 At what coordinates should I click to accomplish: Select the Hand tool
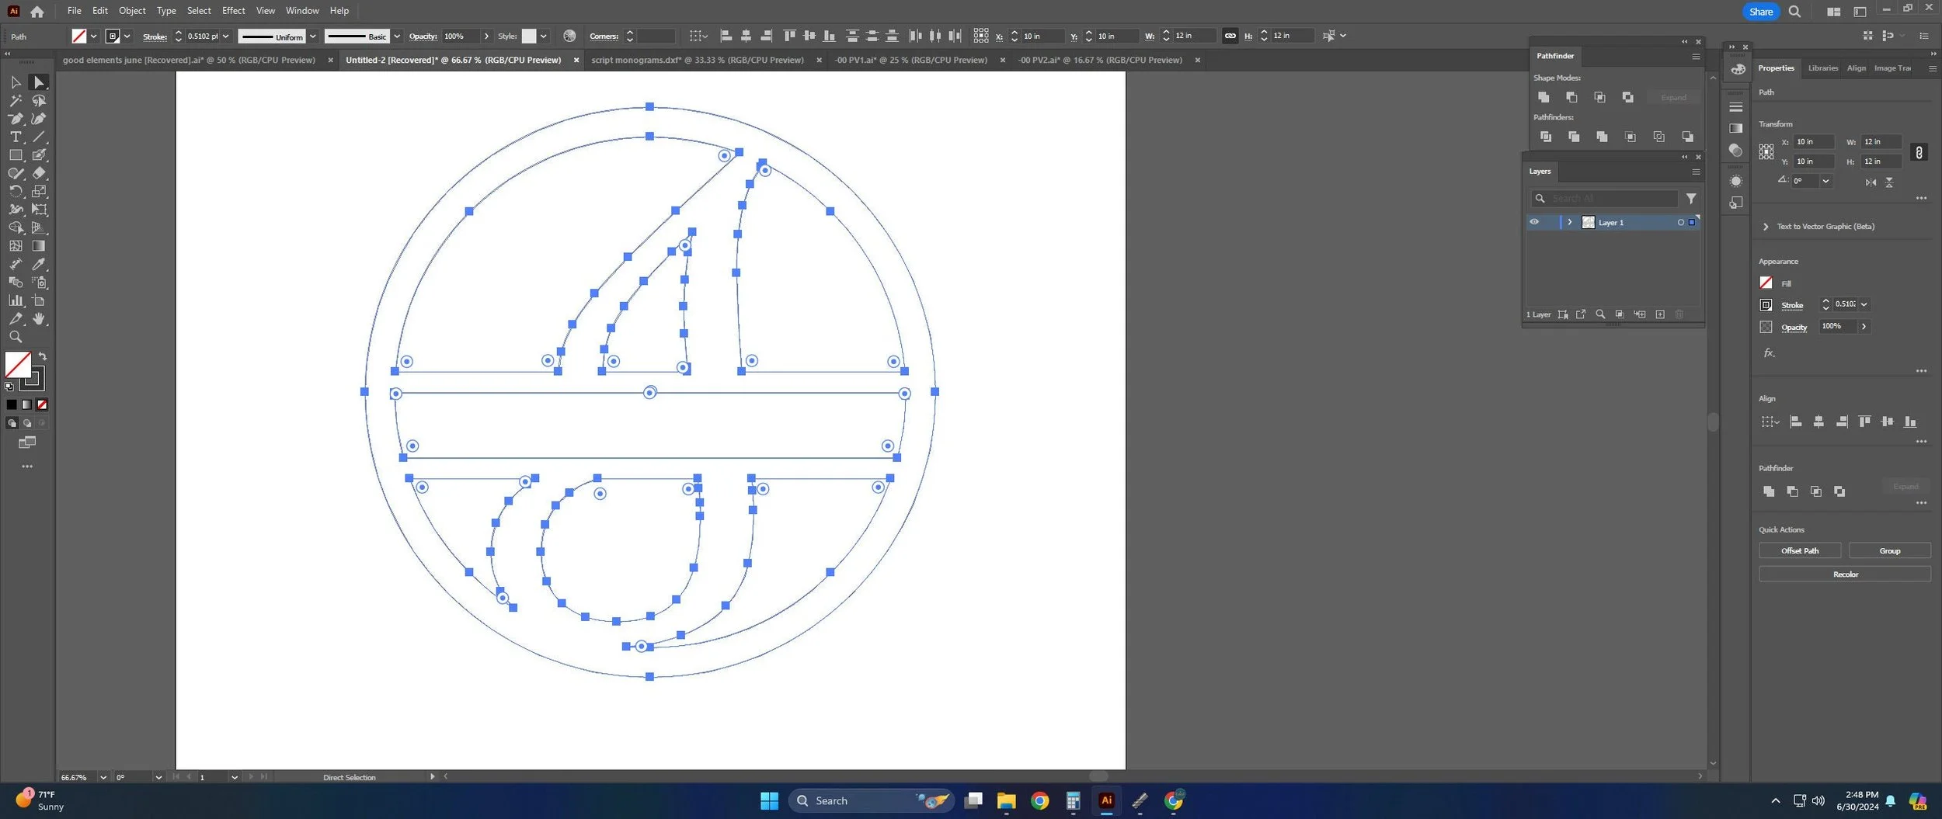click(39, 319)
